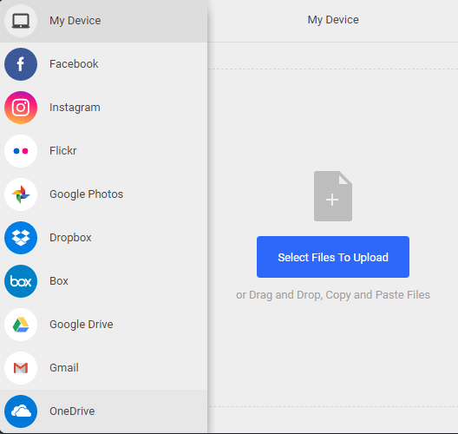Click the Google Photos pinwheel icon
The image size is (458, 434).
(x=21, y=194)
